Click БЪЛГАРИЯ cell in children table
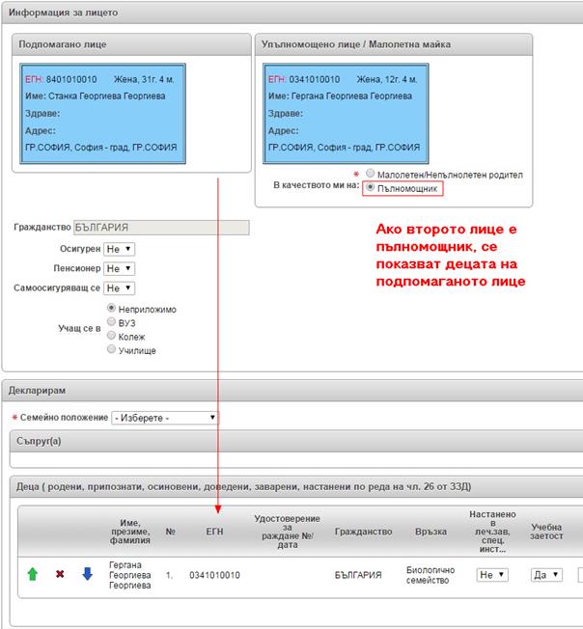583x629 pixels. pyautogui.click(x=358, y=575)
